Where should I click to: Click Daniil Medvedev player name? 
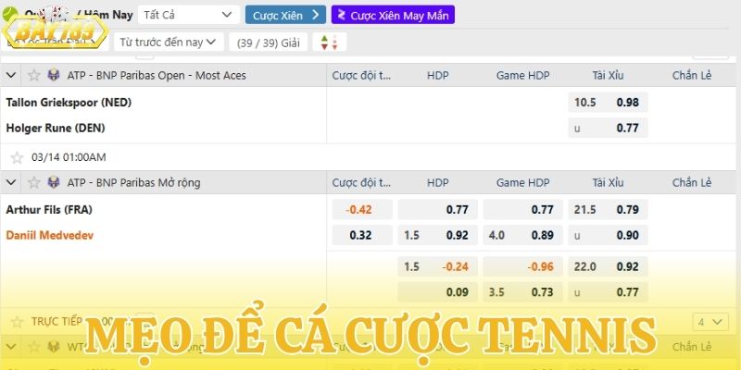(50, 235)
